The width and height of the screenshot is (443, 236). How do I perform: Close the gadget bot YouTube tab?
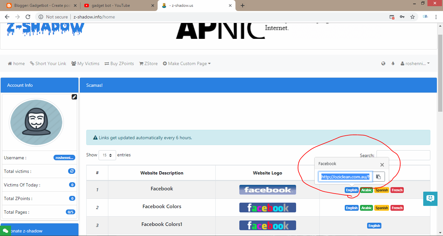pos(153,6)
